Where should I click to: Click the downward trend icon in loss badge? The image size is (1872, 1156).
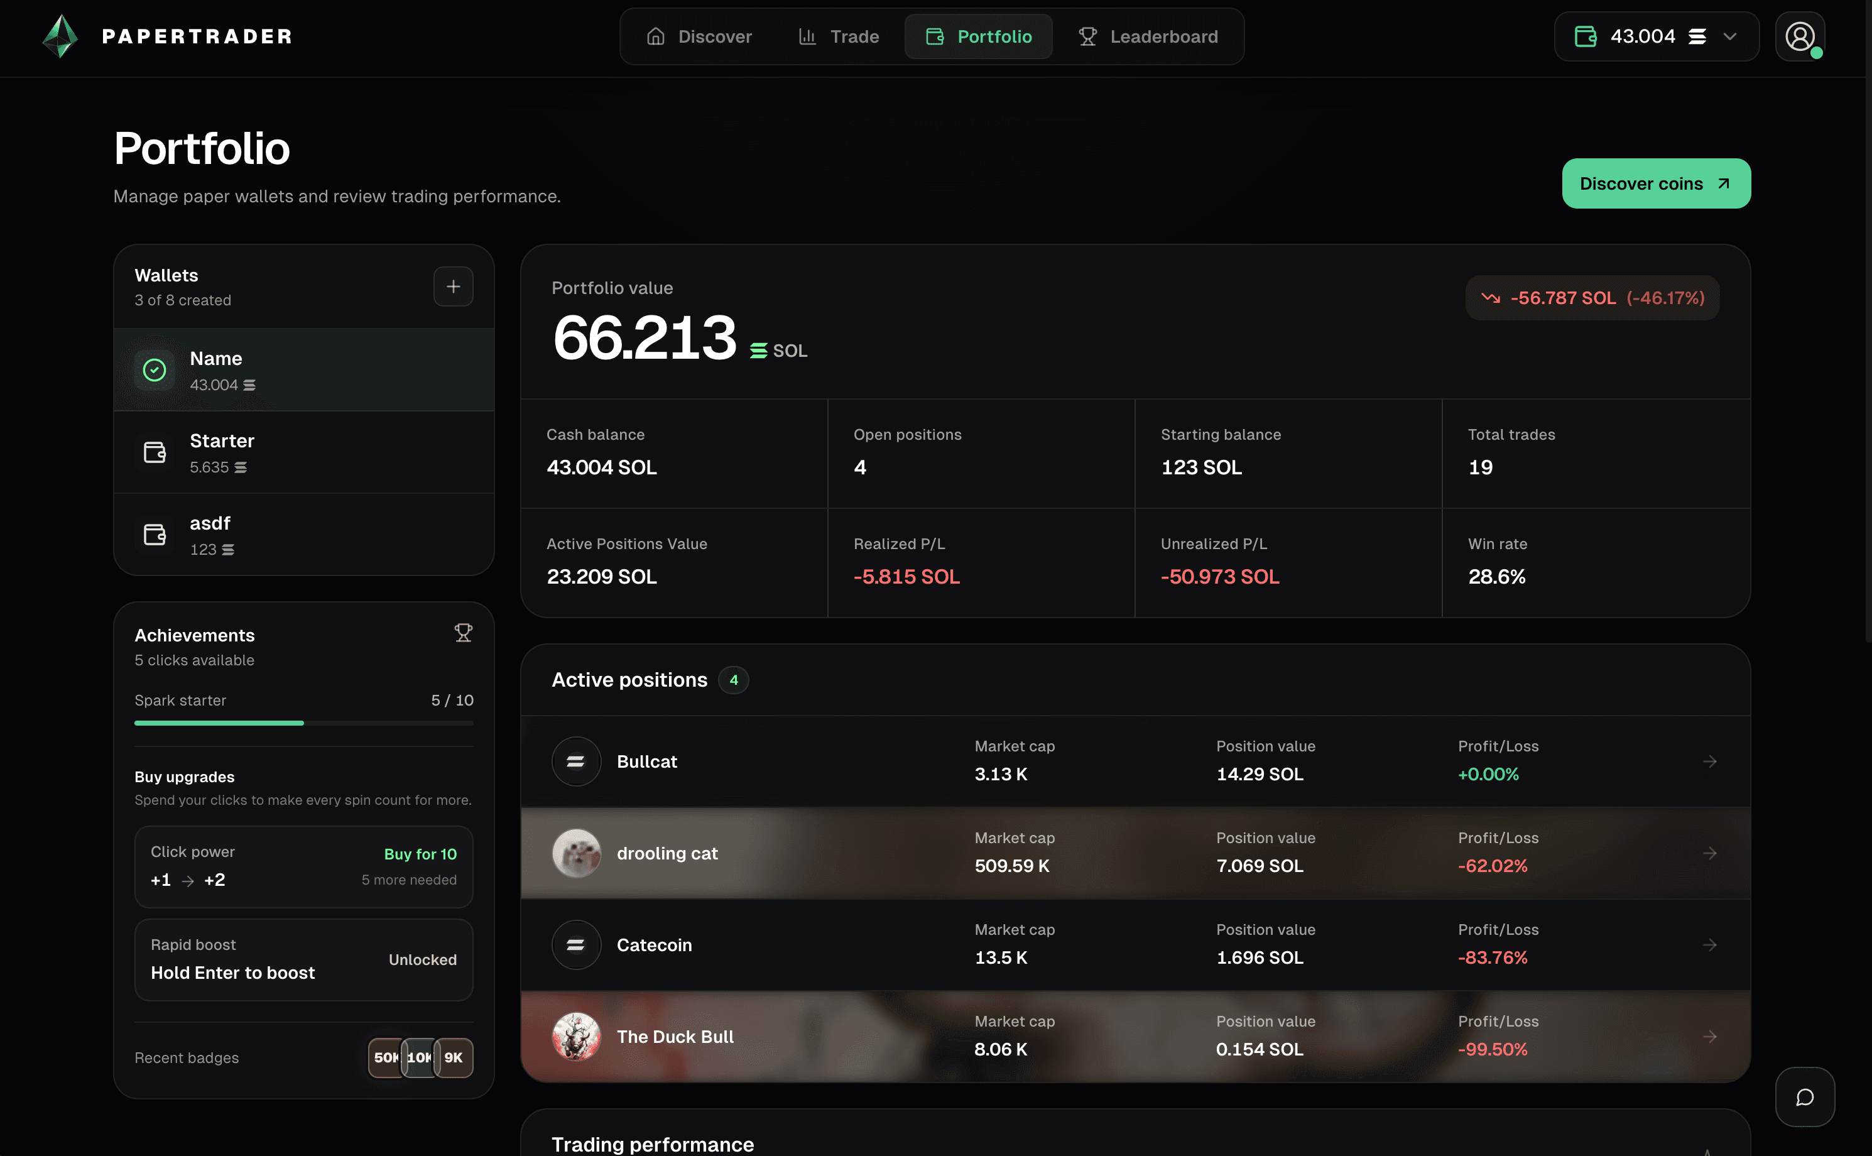[x=1491, y=298]
